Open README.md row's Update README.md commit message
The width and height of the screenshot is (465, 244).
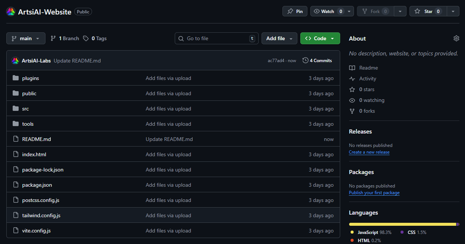[169, 139]
